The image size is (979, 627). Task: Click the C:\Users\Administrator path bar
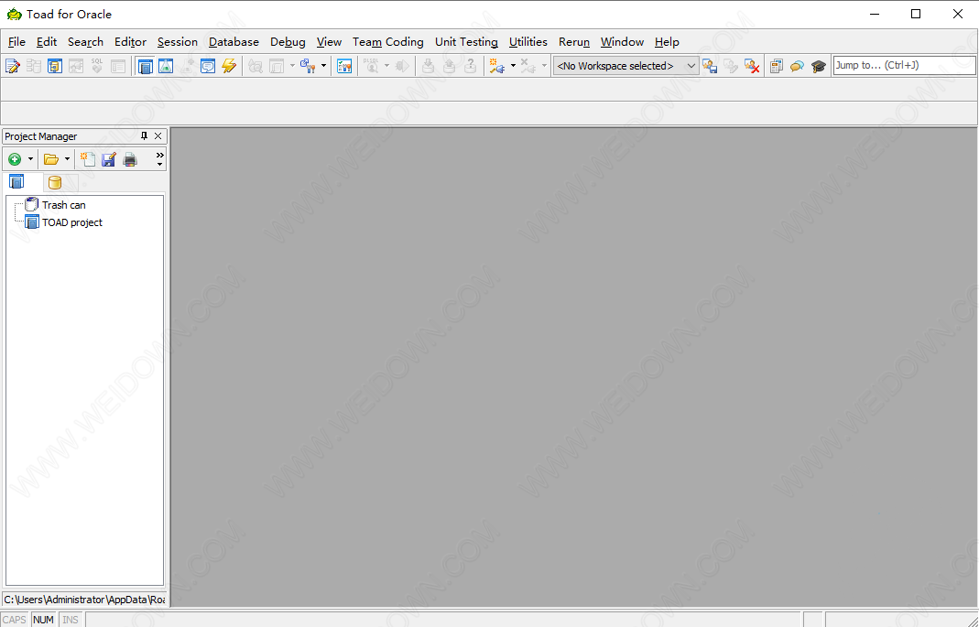[84, 600]
